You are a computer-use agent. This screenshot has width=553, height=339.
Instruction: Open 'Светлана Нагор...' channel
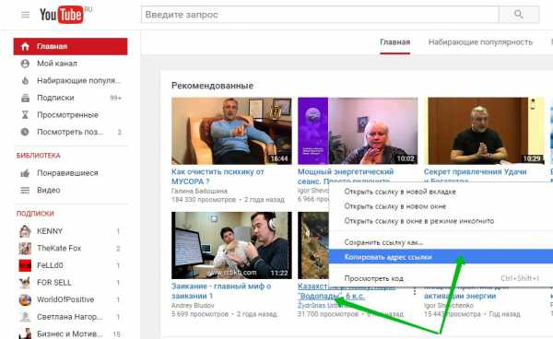point(70,317)
